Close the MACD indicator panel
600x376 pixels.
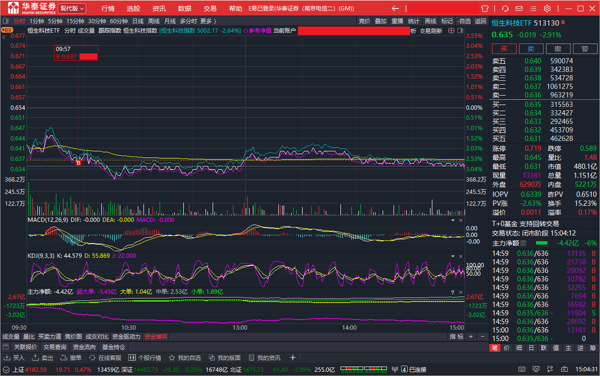point(460,220)
